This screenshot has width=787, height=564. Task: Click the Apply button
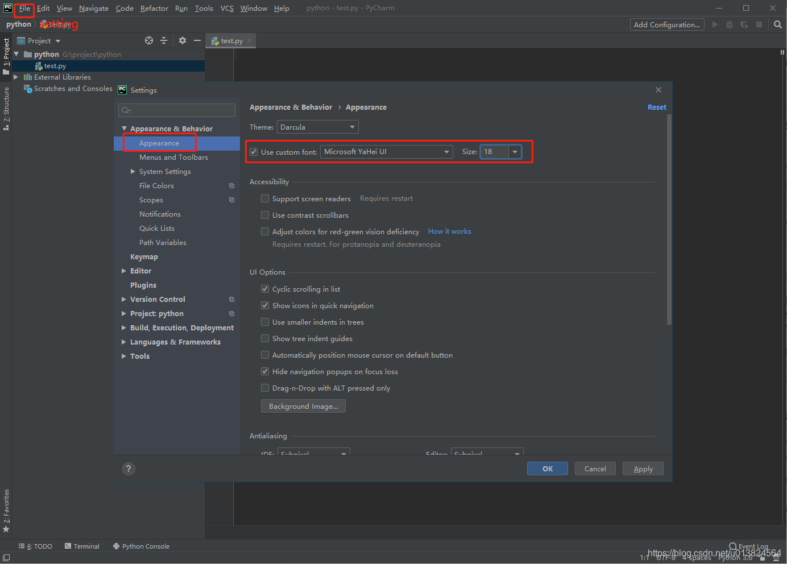point(643,468)
